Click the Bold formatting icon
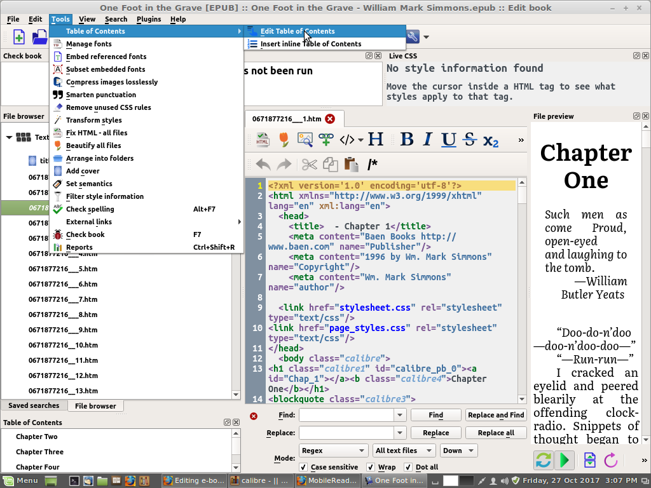Screen dimensions: 651x488 click(x=407, y=140)
